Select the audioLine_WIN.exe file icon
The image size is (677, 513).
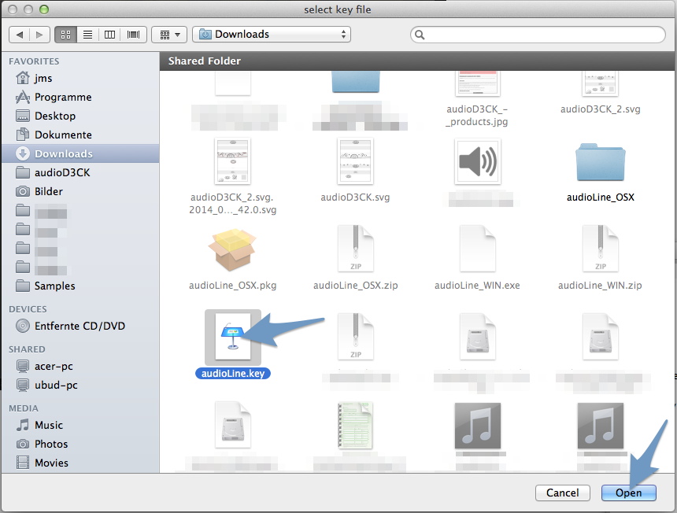[x=477, y=248]
